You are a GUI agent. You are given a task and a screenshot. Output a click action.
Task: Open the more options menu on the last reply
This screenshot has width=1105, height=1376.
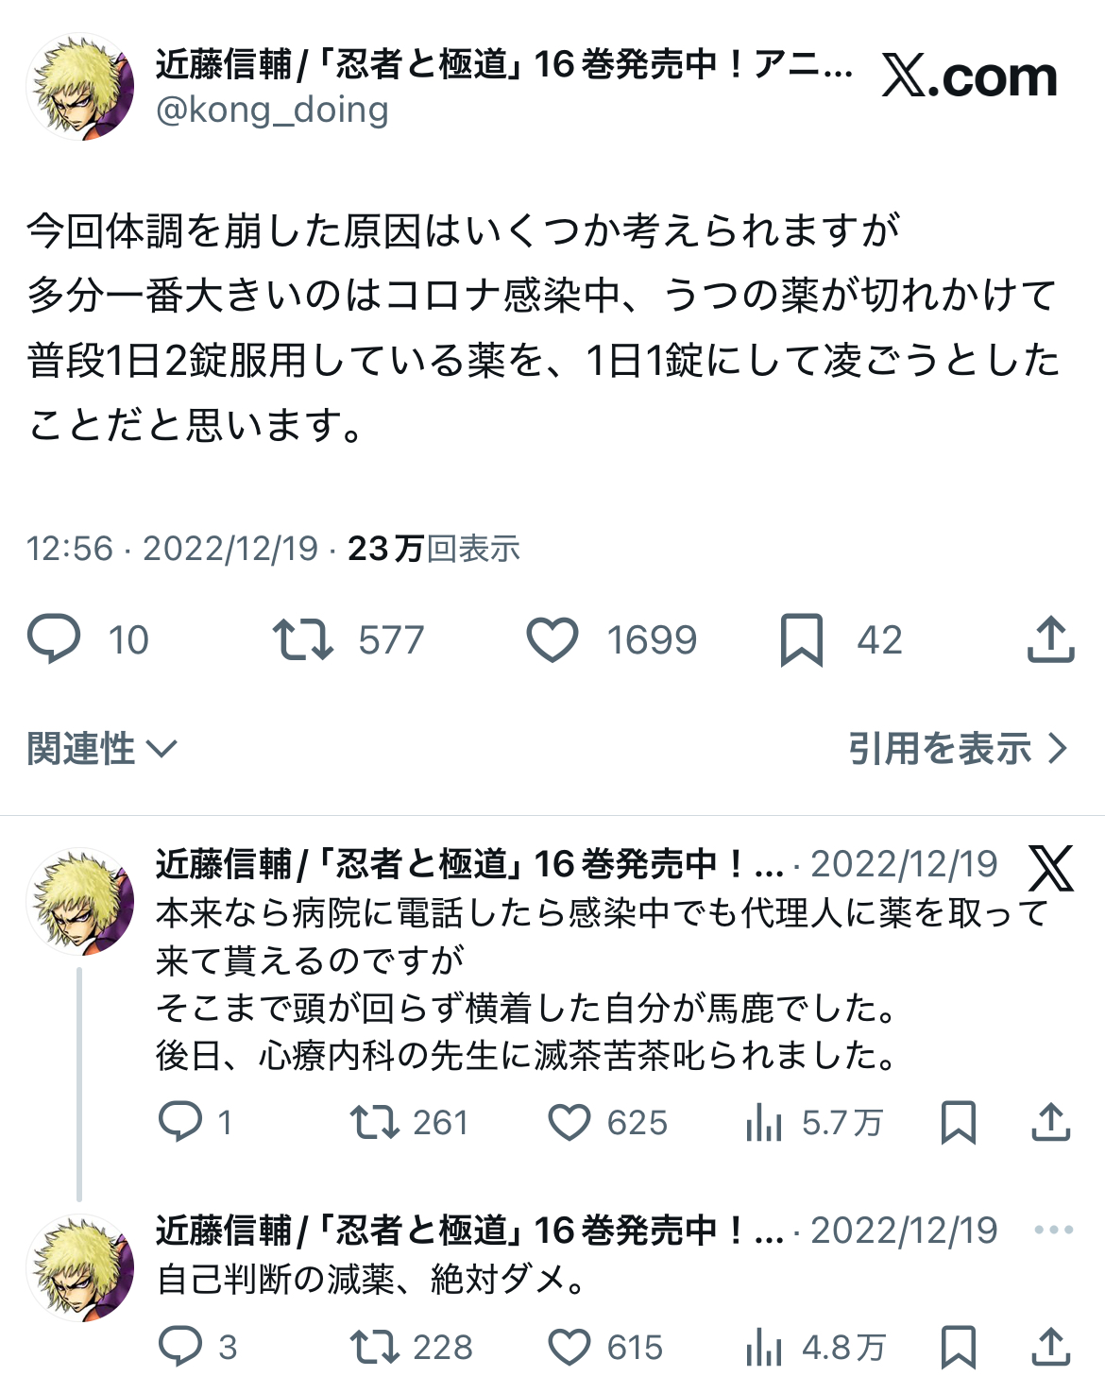point(1053,1230)
